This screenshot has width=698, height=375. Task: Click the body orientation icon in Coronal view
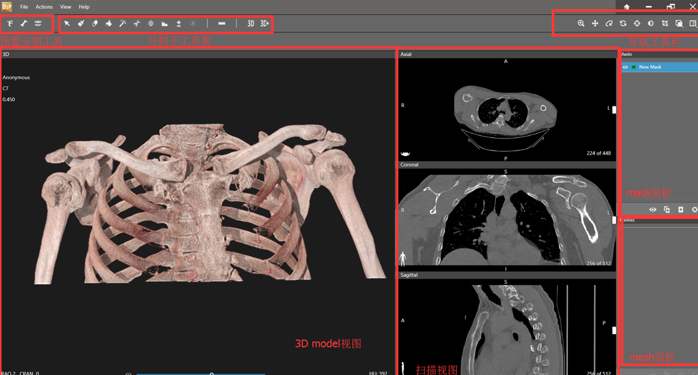(x=403, y=259)
